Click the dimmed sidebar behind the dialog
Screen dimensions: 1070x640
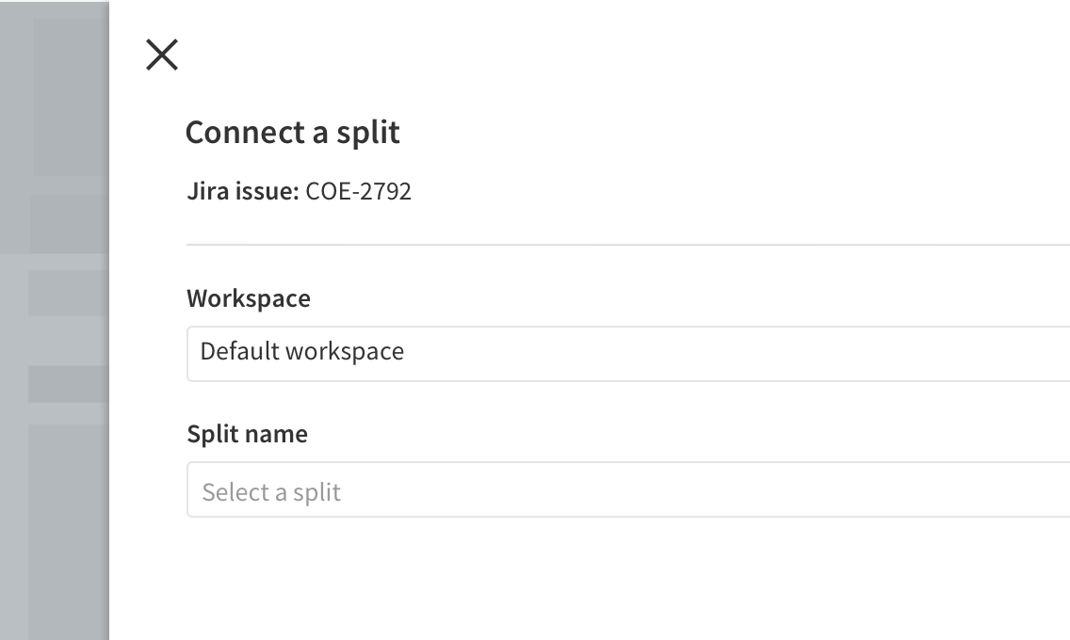[x=54, y=320]
